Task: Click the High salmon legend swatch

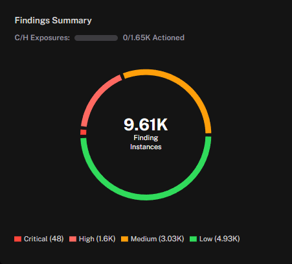Action: tap(73, 239)
